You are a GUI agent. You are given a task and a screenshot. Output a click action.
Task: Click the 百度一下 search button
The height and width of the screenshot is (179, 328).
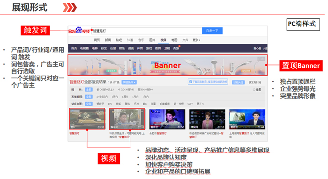[212, 31]
